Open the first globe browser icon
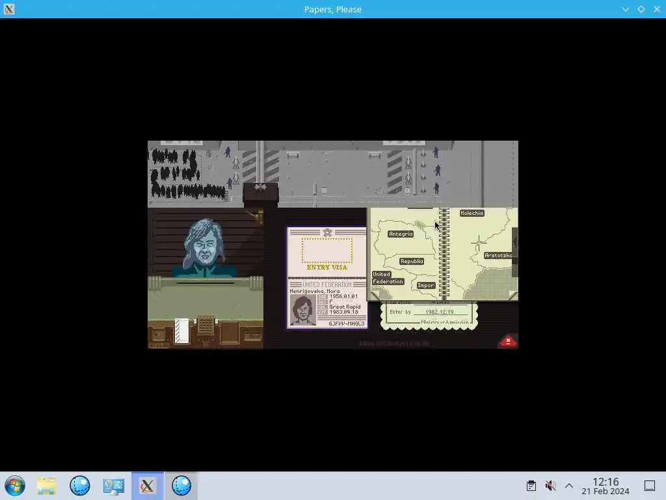The width and height of the screenshot is (666, 500). [x=80, y=486]
